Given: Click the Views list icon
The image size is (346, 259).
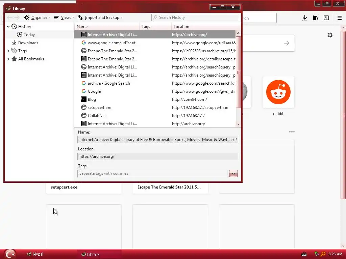Looking at the screenshot, I should (56, 18).
